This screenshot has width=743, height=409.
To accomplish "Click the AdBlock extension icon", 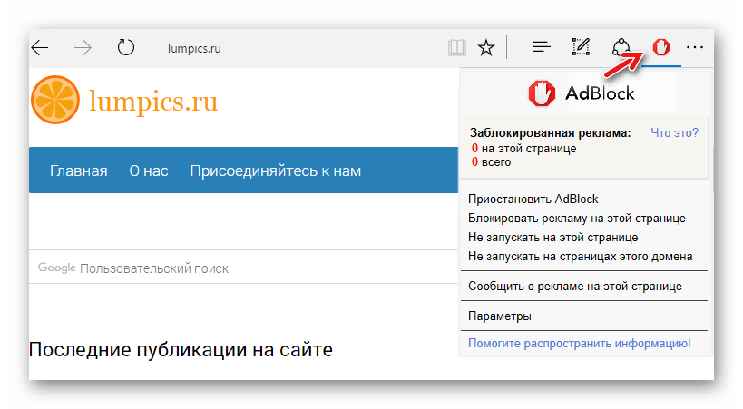I will tap(660, 48).
